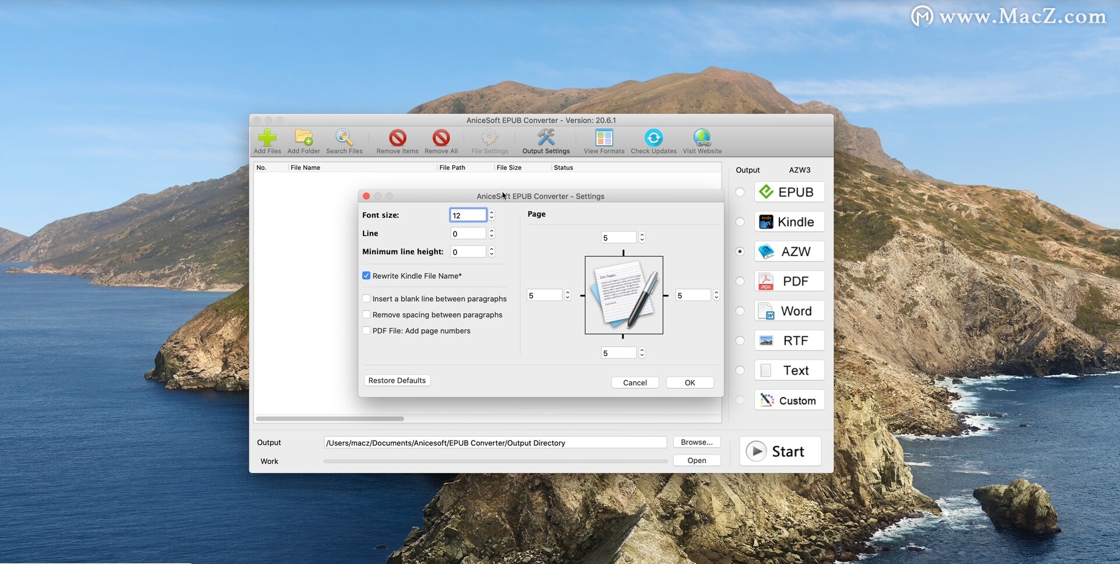Choose the PDF output format button

(x=789, y=281)
